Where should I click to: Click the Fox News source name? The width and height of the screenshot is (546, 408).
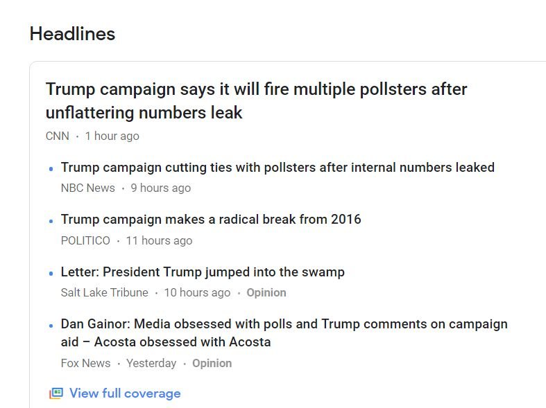pos(85,363)
